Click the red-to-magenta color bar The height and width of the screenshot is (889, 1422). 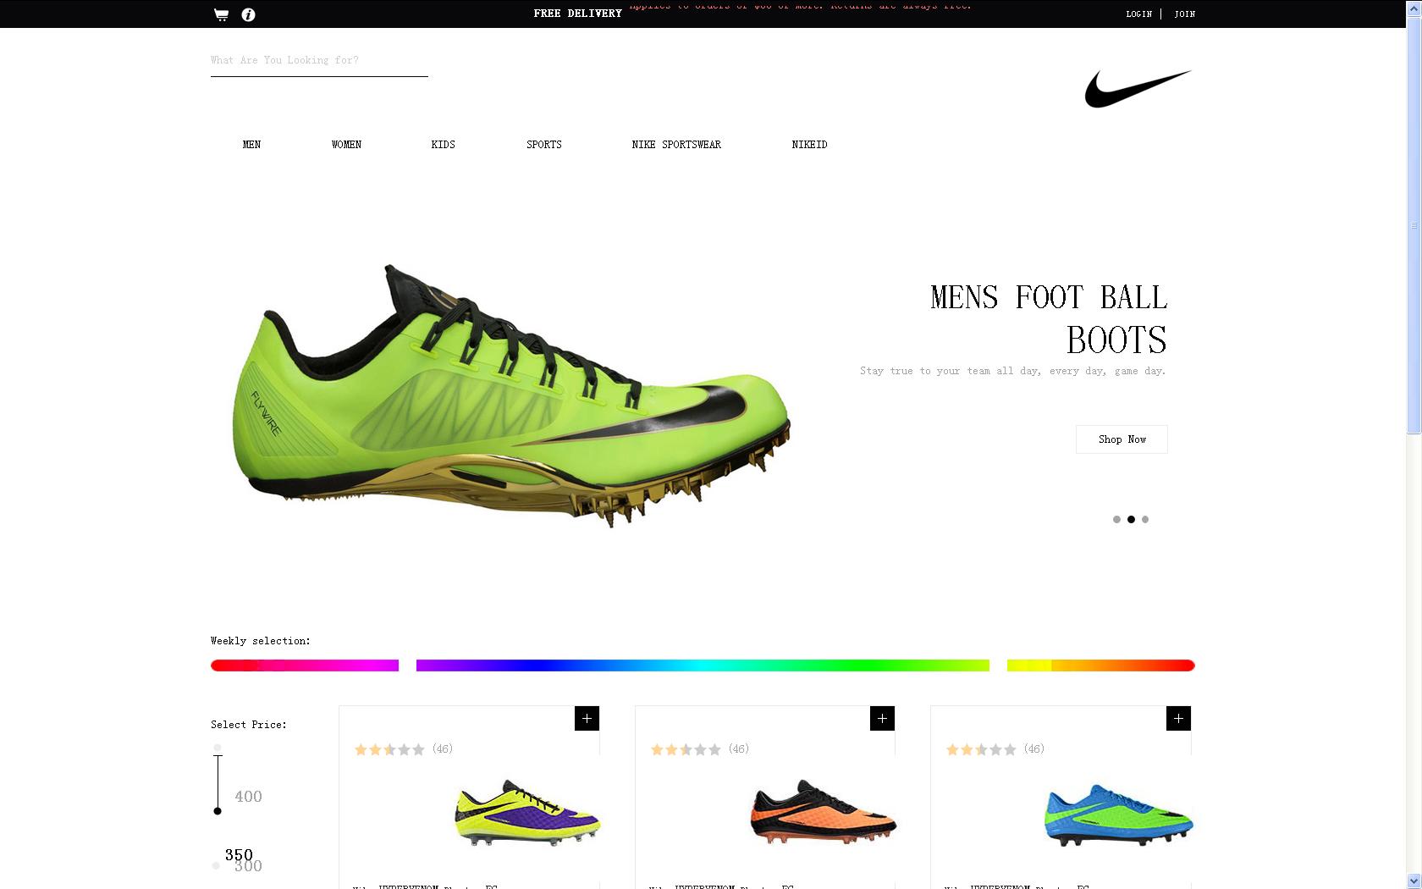(x=305, y=665)
